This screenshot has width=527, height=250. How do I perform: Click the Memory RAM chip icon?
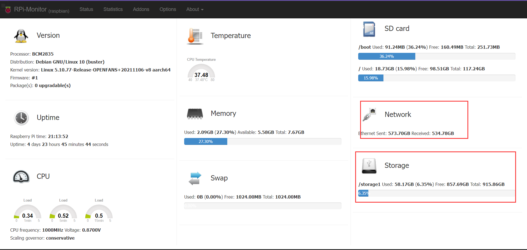[x=195, y=114]
